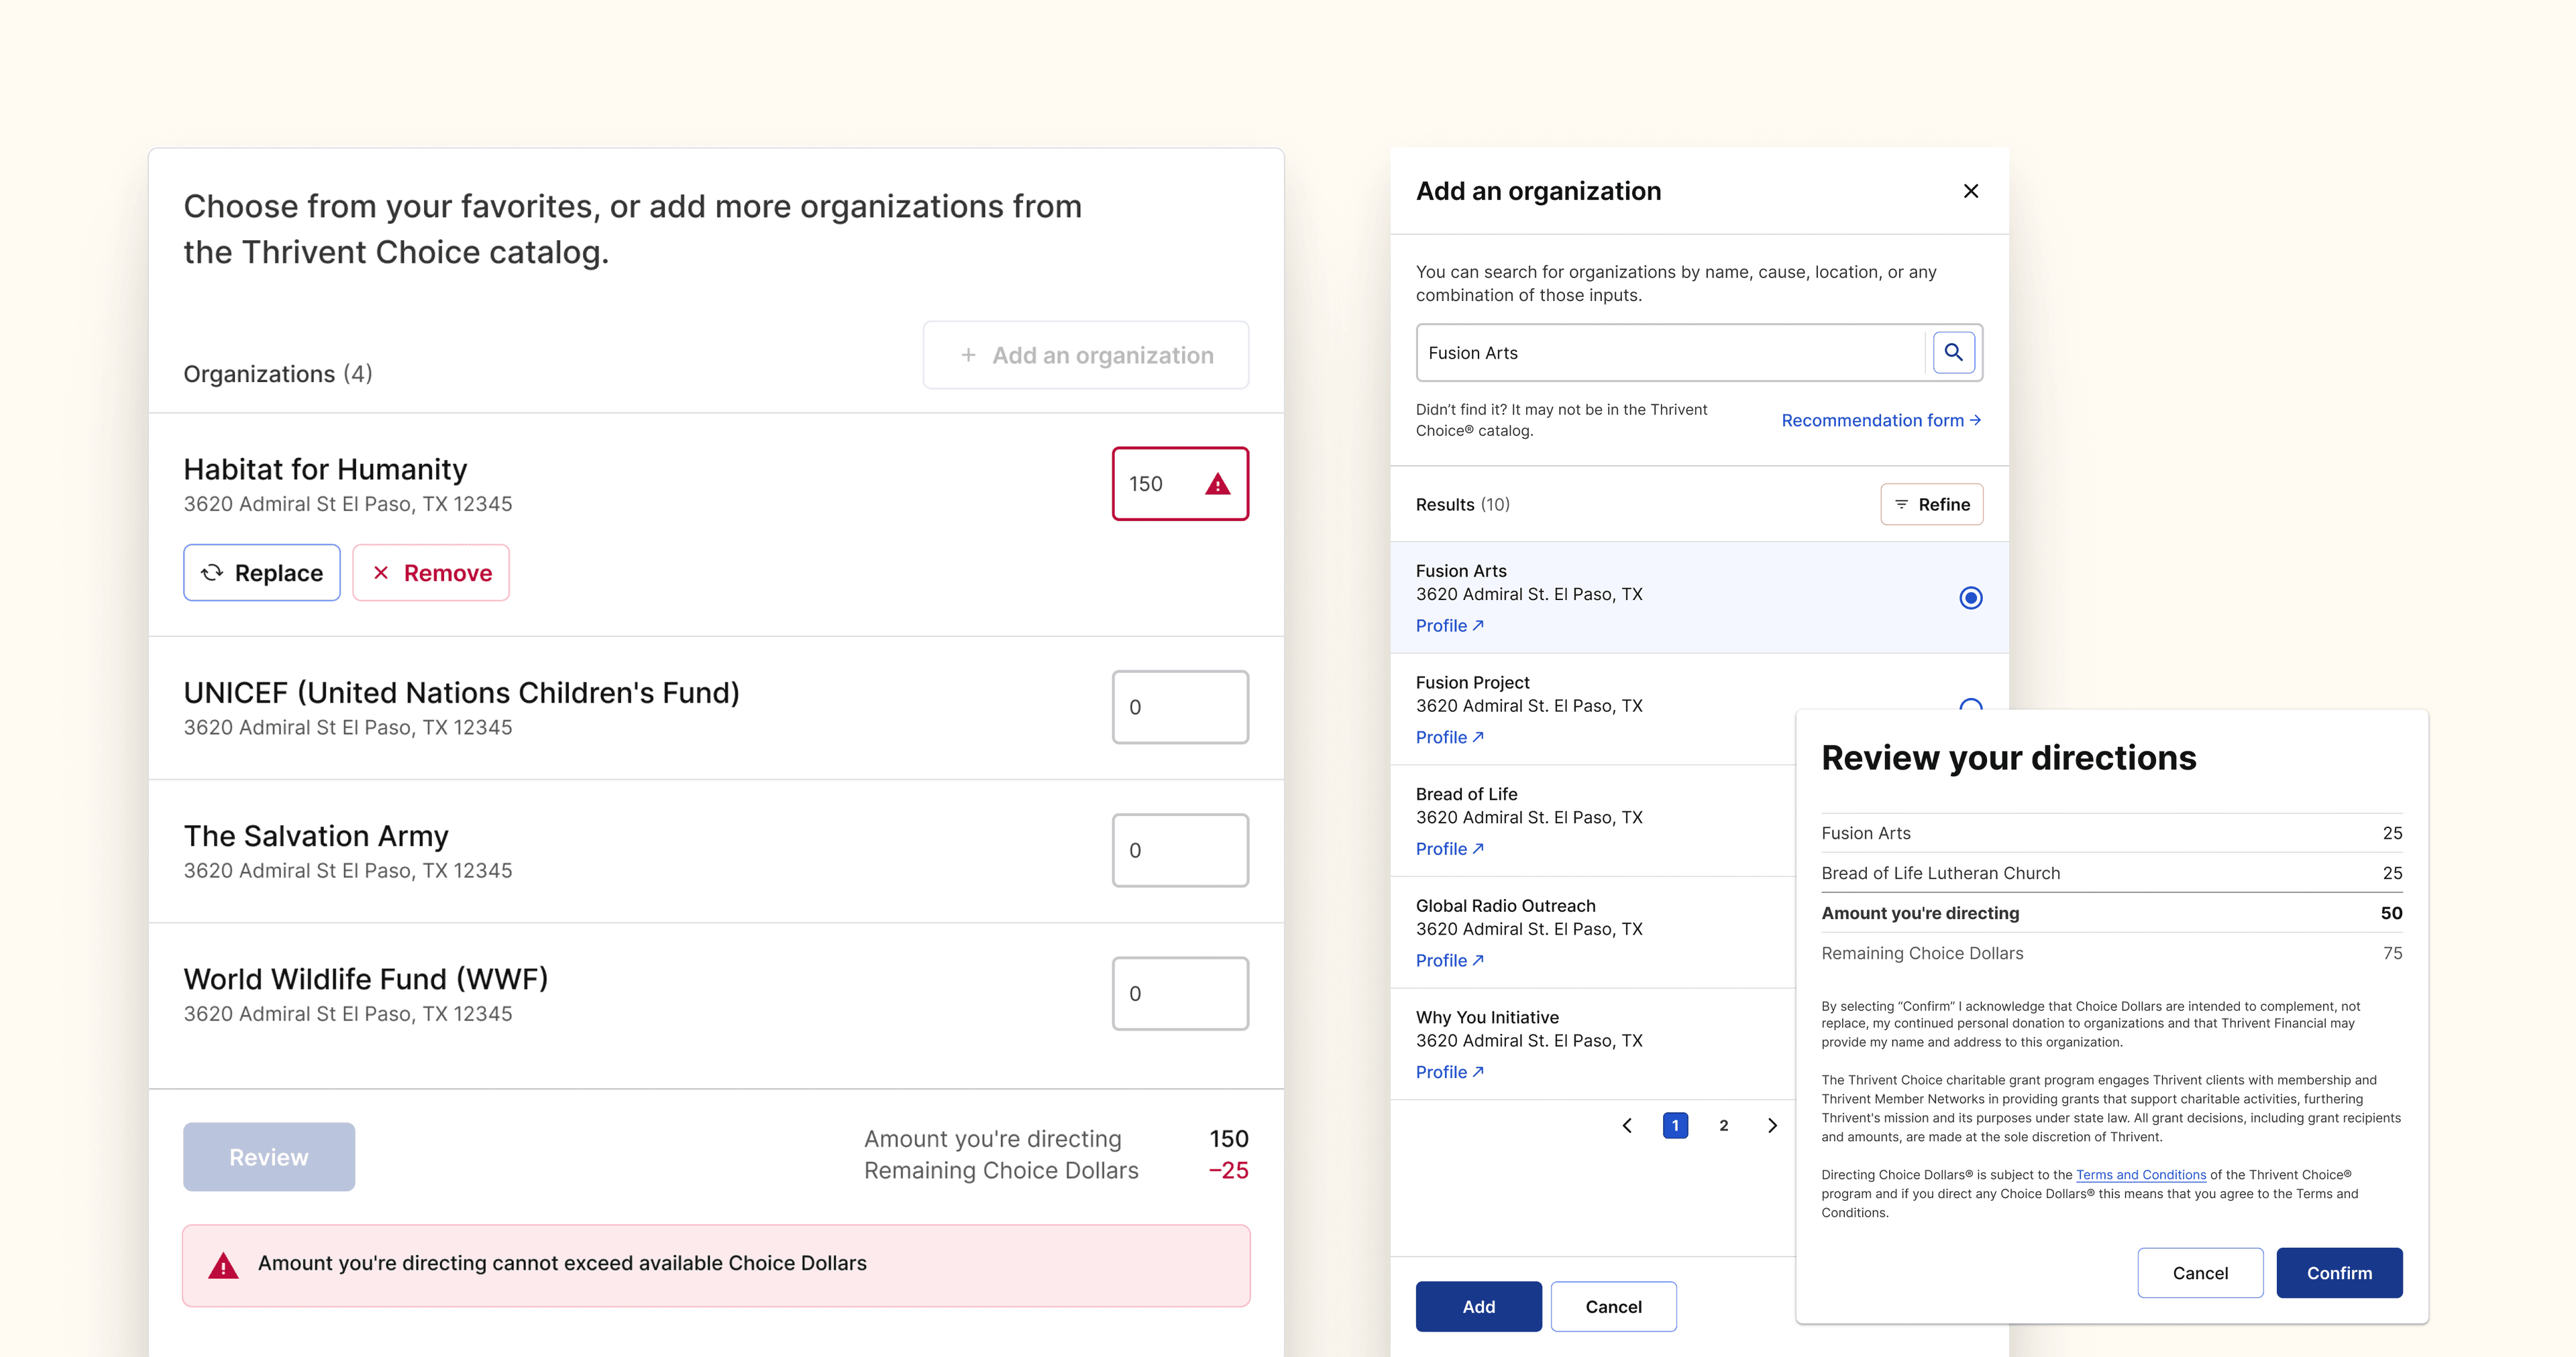2576x1357 pixels.
Task: Open Global Radio Outreach Profile link
Action: tap(1449, 960)
